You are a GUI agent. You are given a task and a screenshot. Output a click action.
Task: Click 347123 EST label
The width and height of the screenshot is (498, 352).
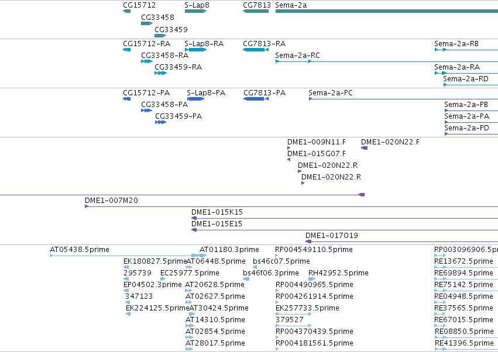[x=139, y=296]
